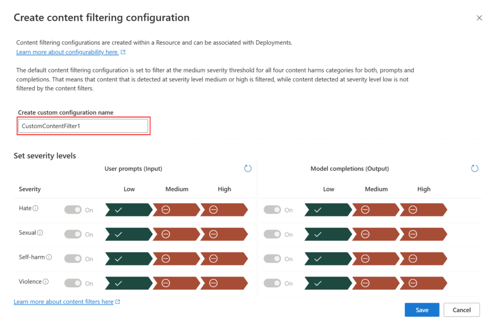Viewport: 496px width, 332px height.
Task: Set Self-harm output severity to High
Action: (424, 259)
